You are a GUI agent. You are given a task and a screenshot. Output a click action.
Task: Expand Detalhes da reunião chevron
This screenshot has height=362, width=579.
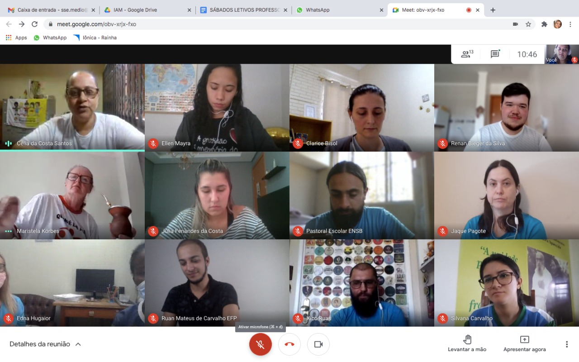78,344
